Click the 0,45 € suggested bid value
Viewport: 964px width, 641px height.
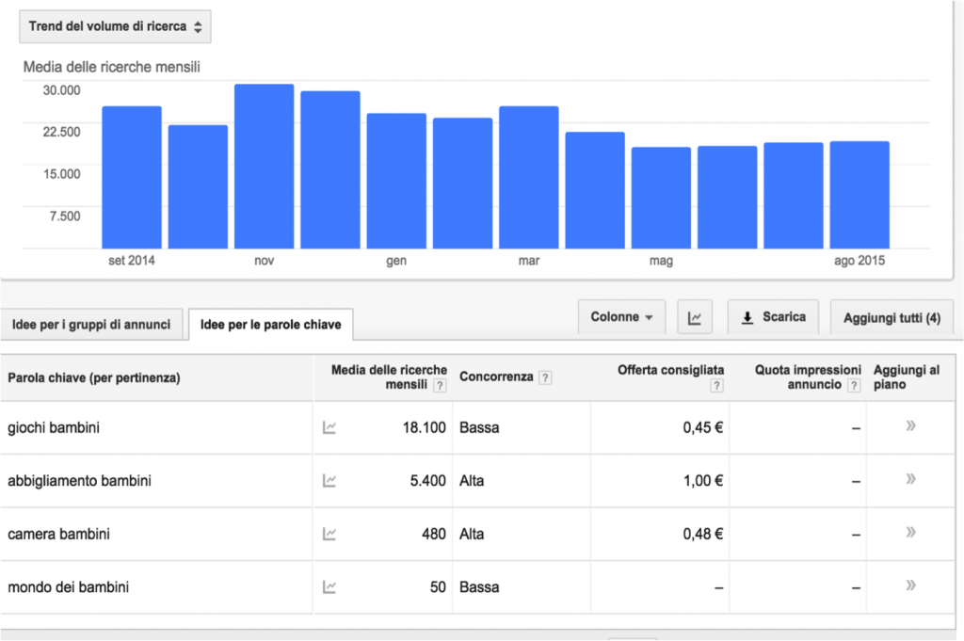(x=703, y=427)
